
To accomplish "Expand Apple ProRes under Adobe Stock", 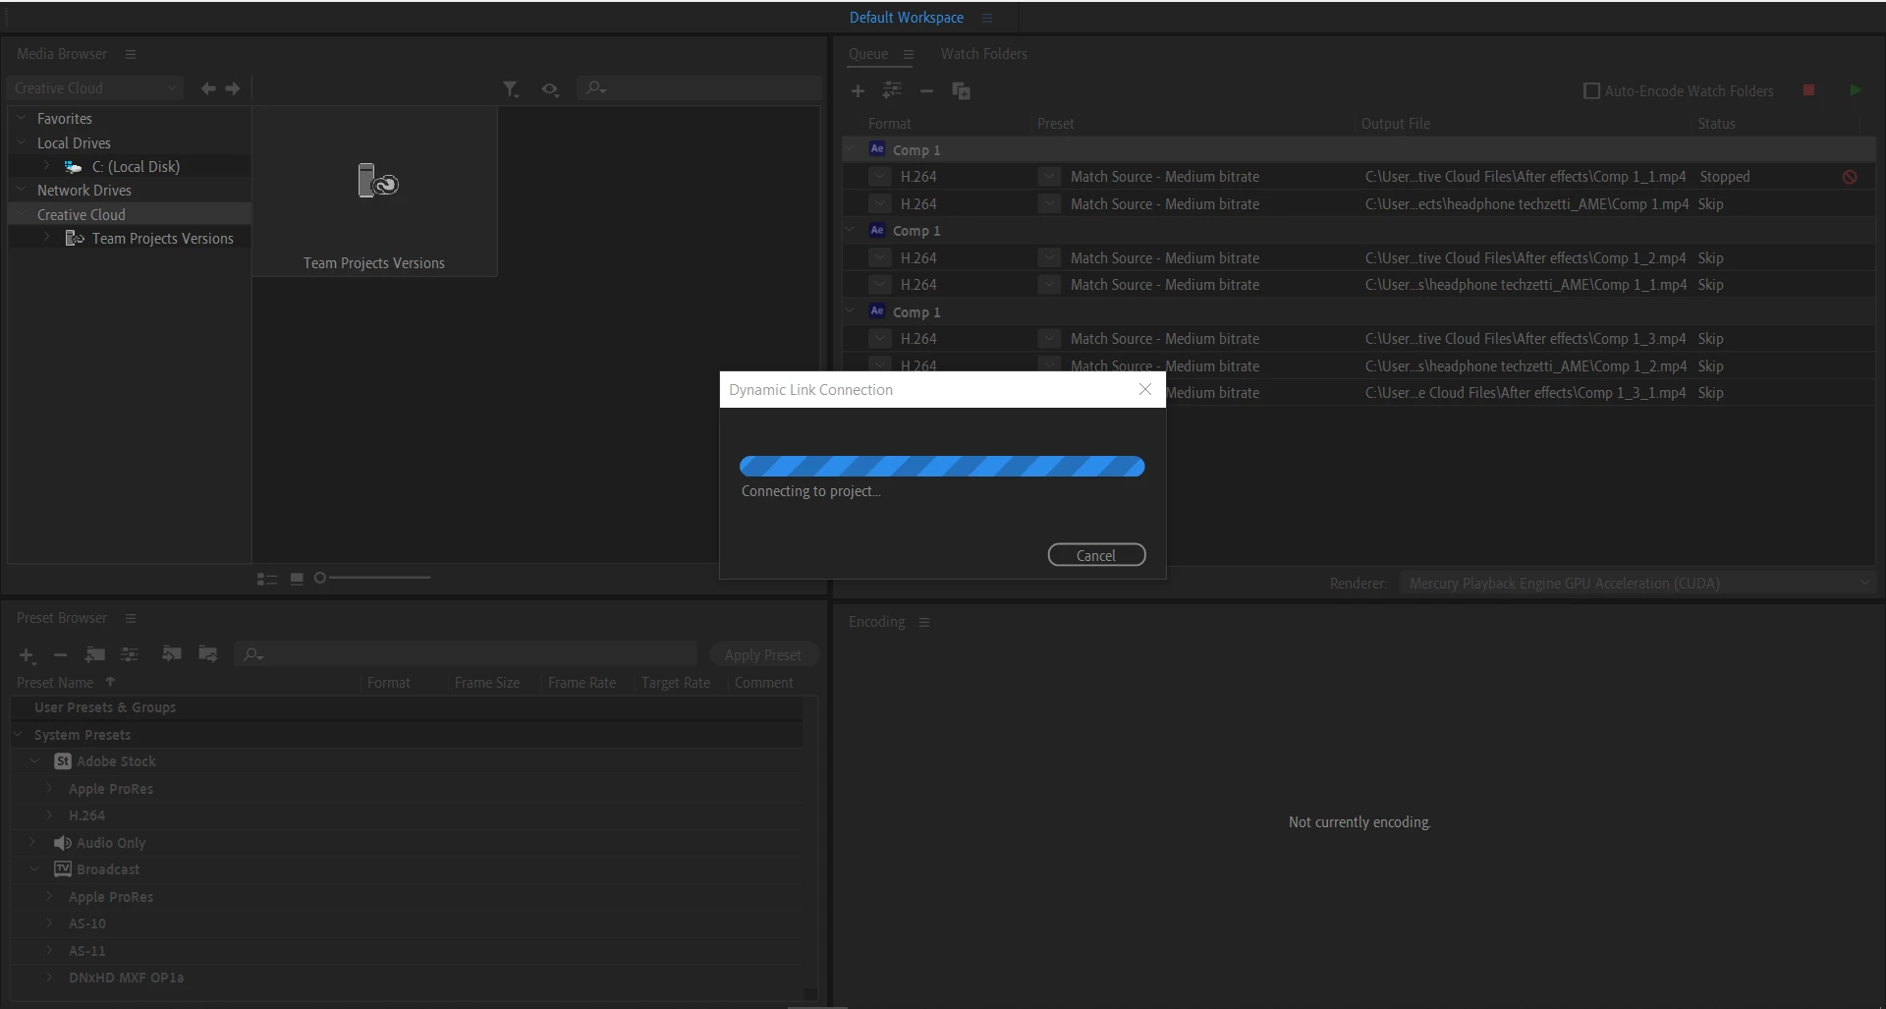I will click(x=50, y=788).
